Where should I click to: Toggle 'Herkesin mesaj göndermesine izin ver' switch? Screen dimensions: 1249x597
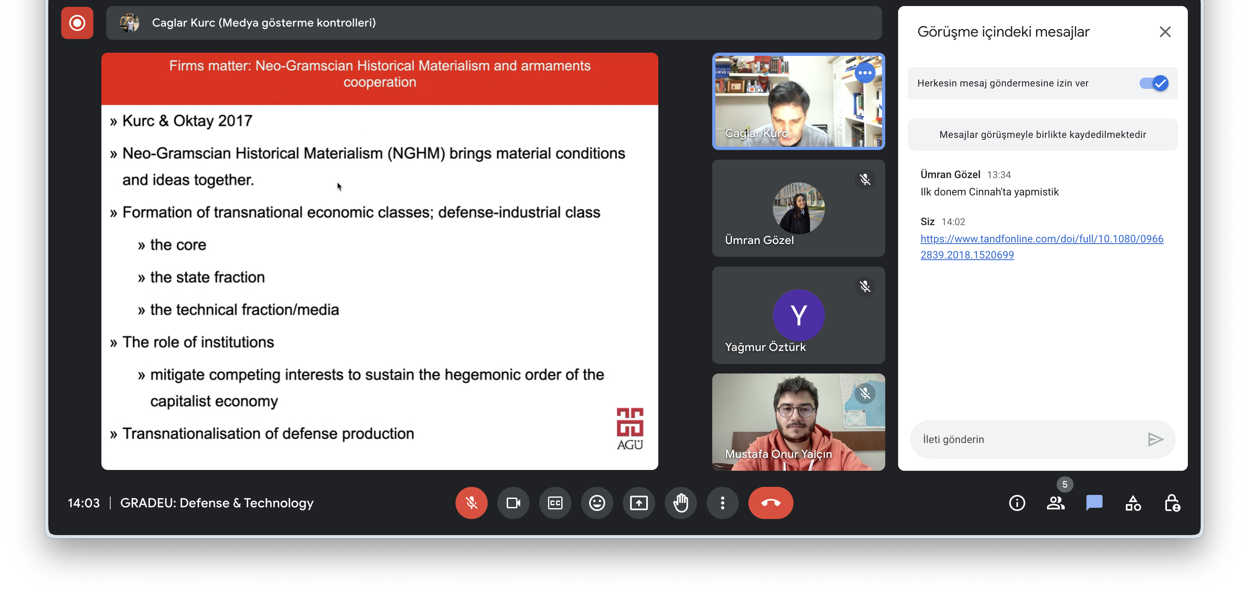pyautogui.click(x=1154, y=83)
